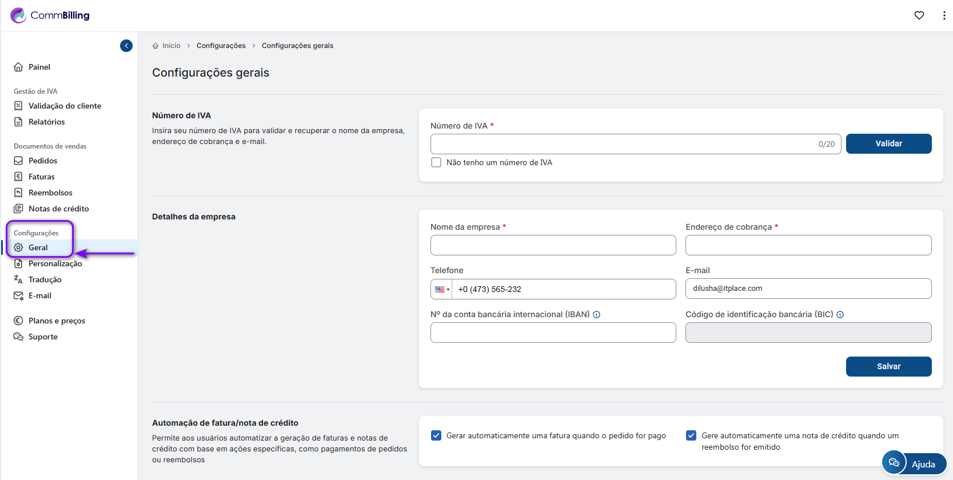Focus the Número de IVA input field
This screenshot has height=480, width=953.
click(x=623, y=144)
